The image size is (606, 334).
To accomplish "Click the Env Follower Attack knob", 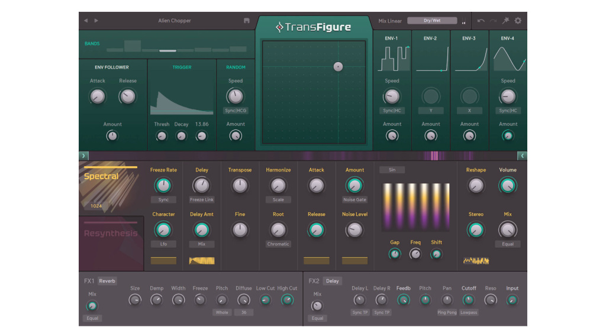I will click(x=98, y=96).
